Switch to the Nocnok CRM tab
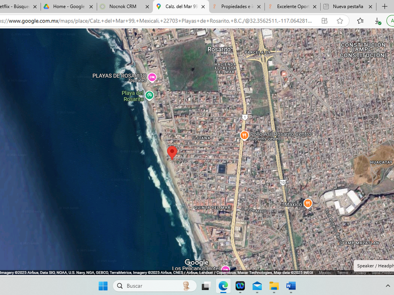This screenshot has width=394, height=295. (x=122, y=7)
